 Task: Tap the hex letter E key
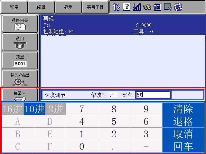[50, 134]
